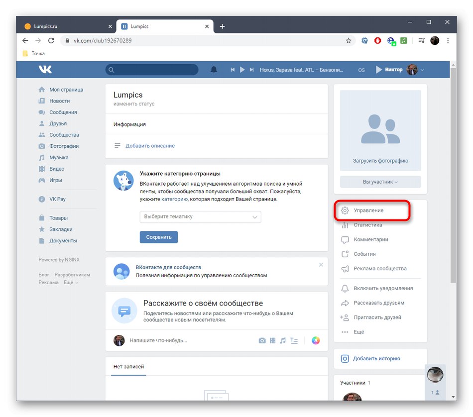Expand the Вы участник membership dropdown

(x=380, y=182)
